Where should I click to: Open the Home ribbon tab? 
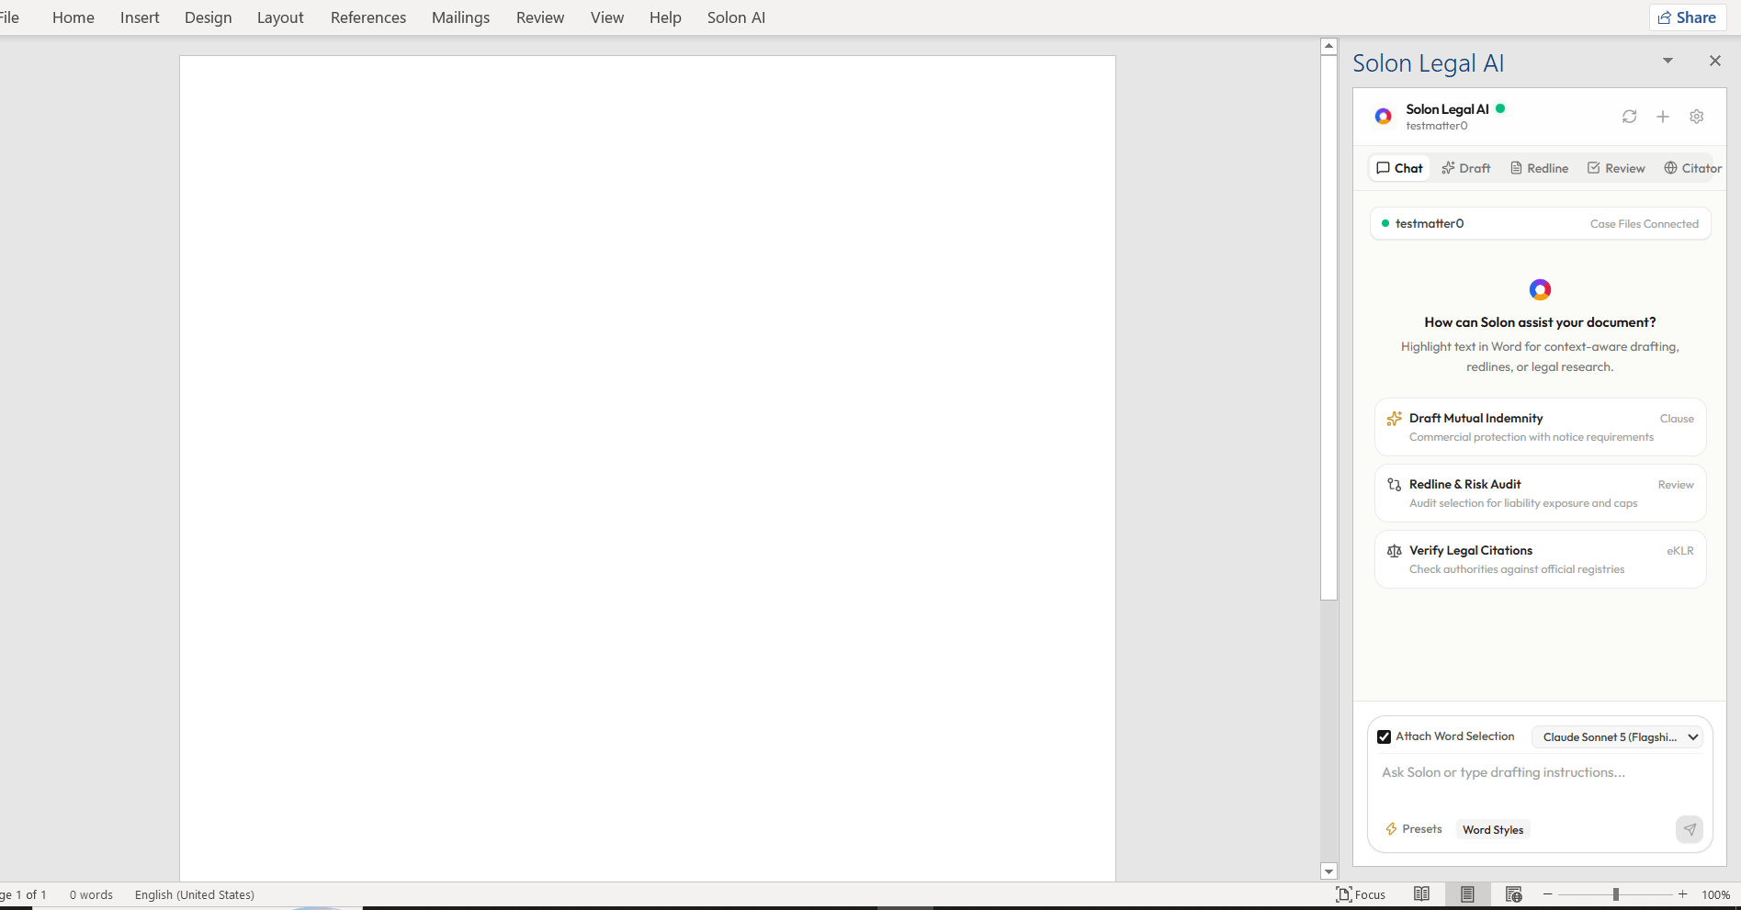(x=73, y=17)
